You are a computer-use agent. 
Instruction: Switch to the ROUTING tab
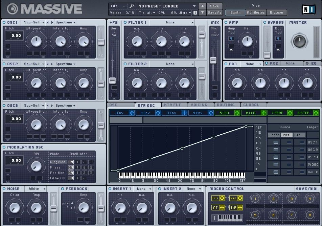pyautogui.click(x=227, y=105)
